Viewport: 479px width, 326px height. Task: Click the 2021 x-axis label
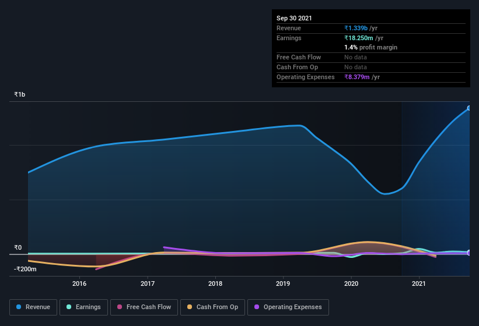pyautogui.click(x=419, y=284)
